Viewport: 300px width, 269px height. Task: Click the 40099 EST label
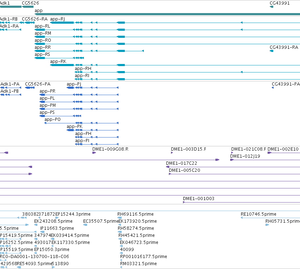tap(127, 250)
